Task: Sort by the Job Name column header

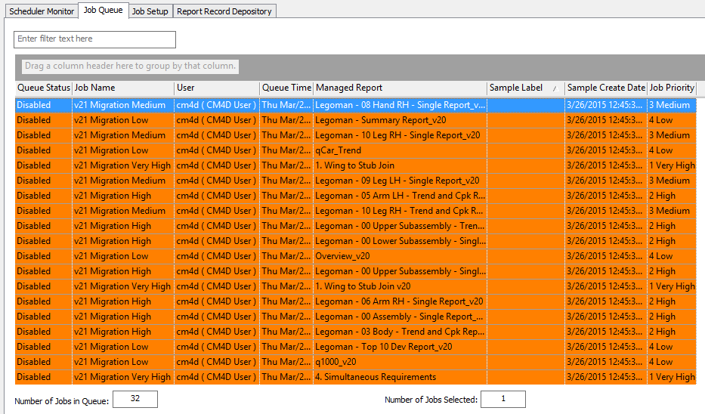Action: pyautogui.click(x=122, y=88)
